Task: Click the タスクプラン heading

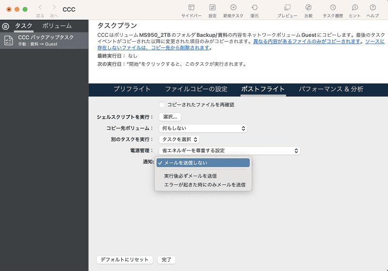Action: pos(117,26)
